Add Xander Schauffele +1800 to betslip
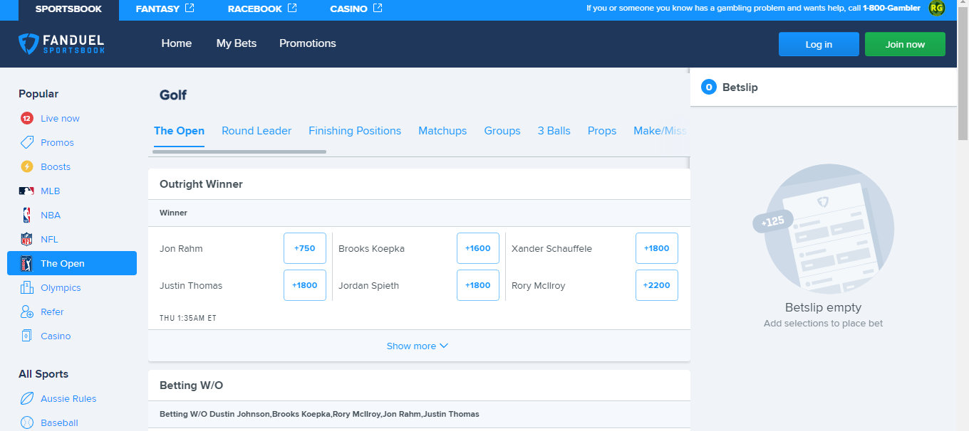The image size is (969, 431). [657, 248]
